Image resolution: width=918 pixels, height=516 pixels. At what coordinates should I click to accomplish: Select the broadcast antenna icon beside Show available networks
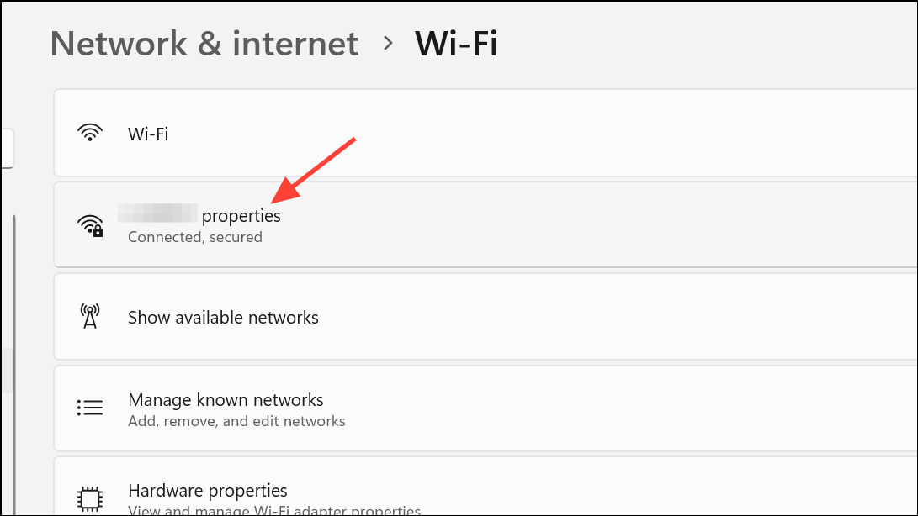point(90,317)
